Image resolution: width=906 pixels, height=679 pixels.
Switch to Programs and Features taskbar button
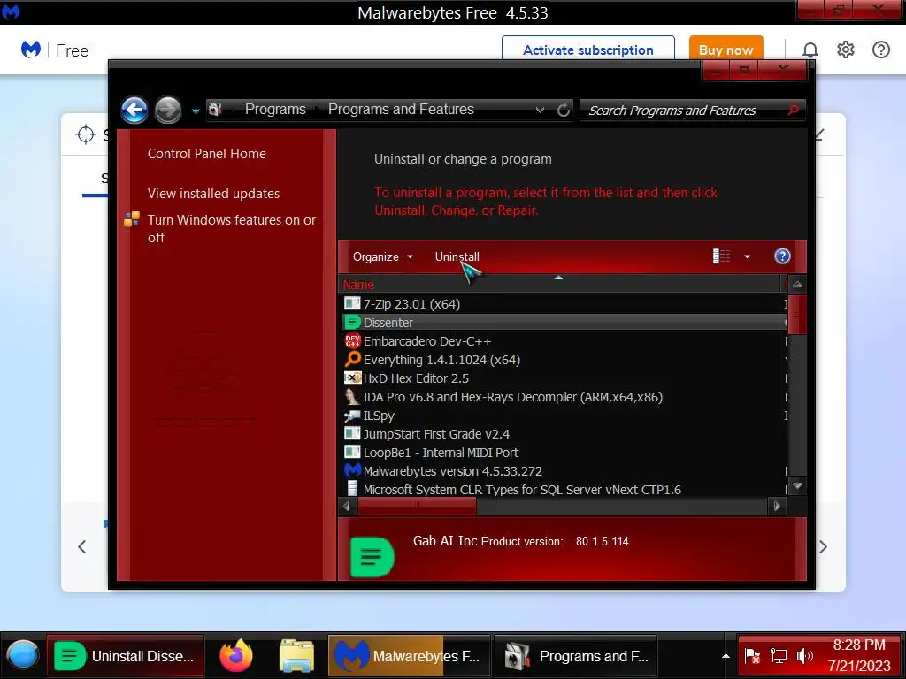click(575, 656)
